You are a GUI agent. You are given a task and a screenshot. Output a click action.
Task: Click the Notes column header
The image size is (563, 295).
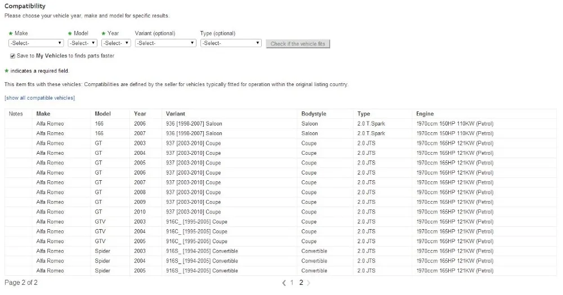point(16,114)
